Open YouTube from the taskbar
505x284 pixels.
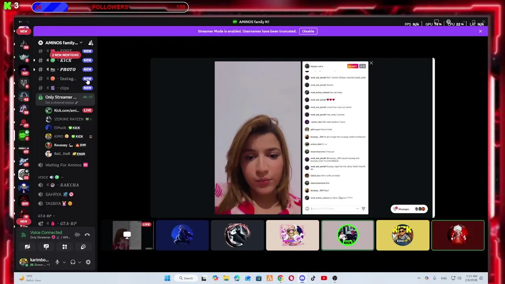click(324, 278)
